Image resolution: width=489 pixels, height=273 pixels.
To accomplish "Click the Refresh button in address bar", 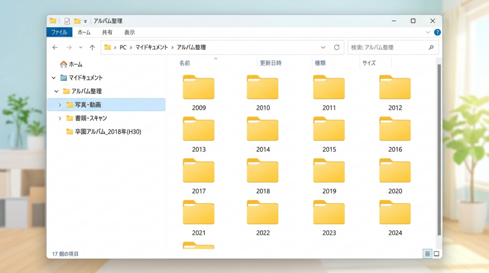I will [x=337, y=48].
